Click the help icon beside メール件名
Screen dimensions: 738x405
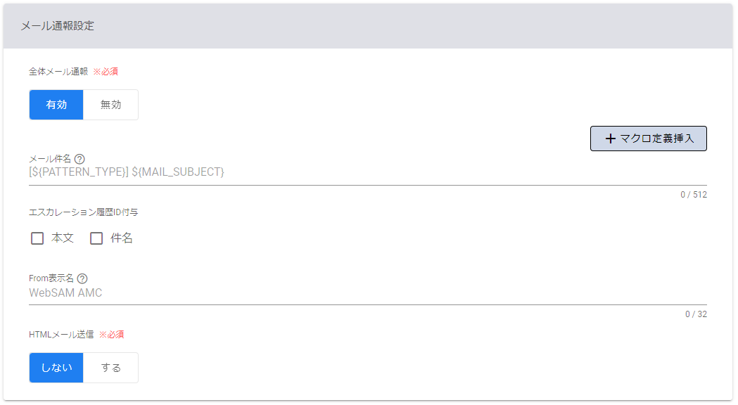79,159
